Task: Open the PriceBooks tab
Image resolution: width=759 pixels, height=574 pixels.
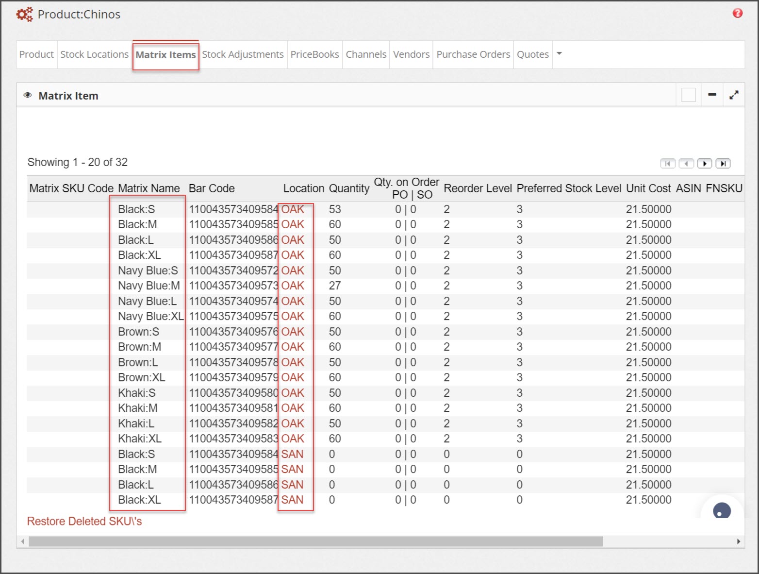Action: point(314,54)
